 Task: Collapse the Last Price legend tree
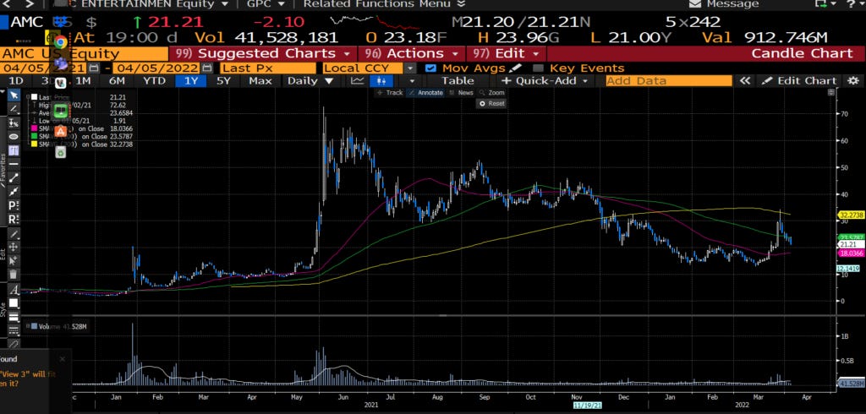27,97
